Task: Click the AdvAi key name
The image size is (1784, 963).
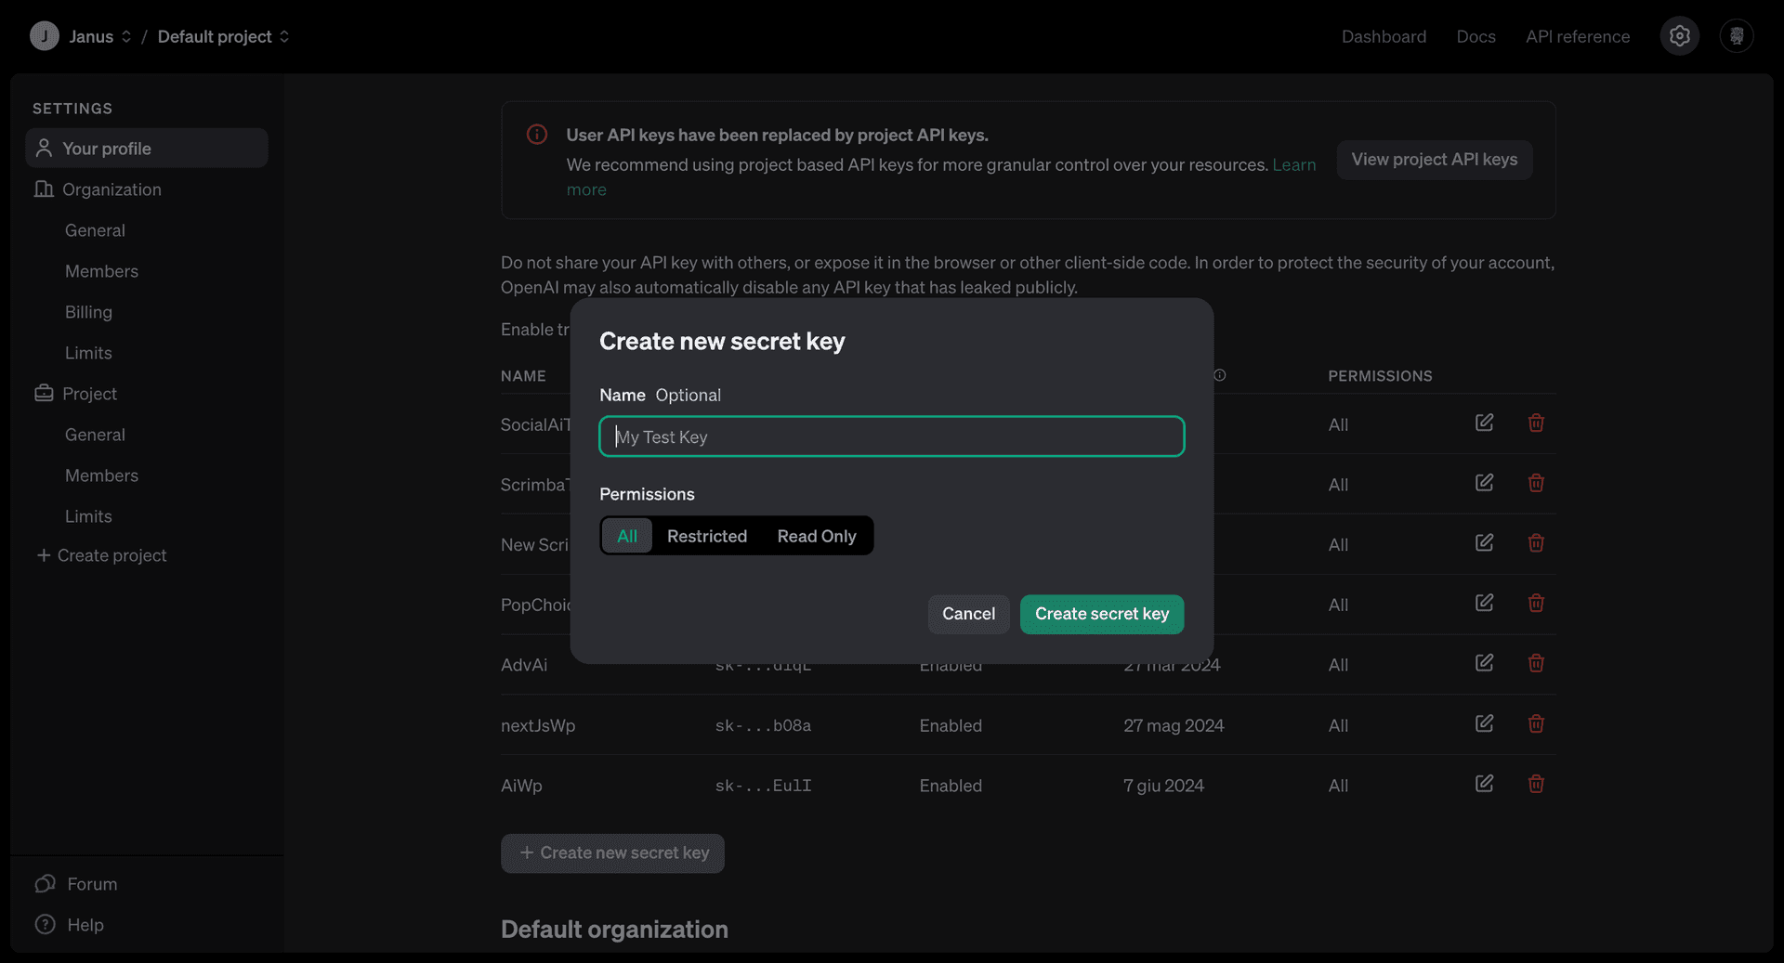Action: point(524,665)
